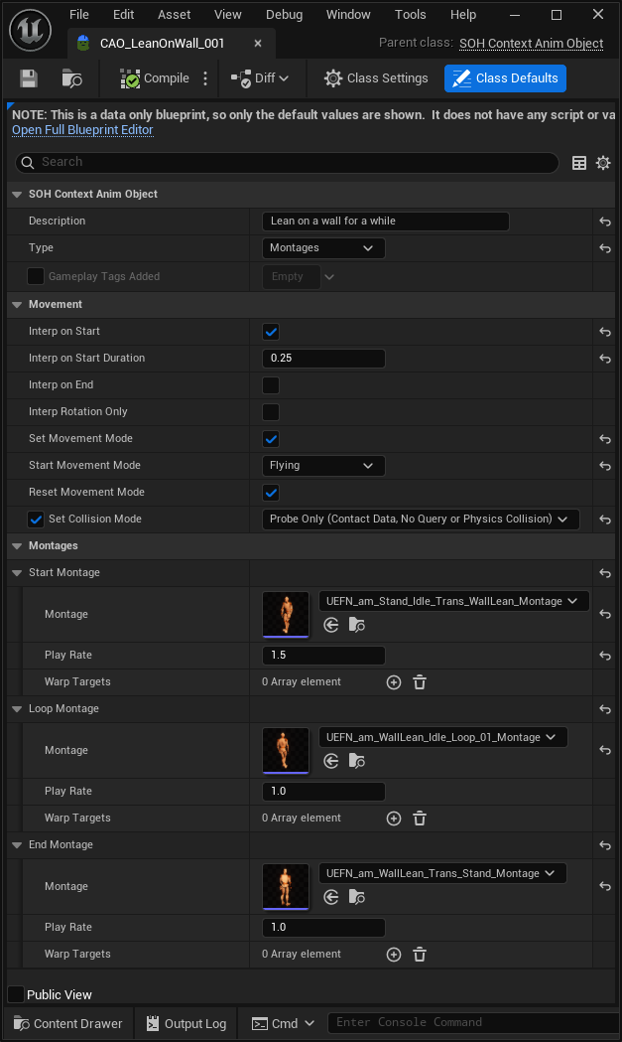Disable the Interp on Start checkbox

coord(271,332)
